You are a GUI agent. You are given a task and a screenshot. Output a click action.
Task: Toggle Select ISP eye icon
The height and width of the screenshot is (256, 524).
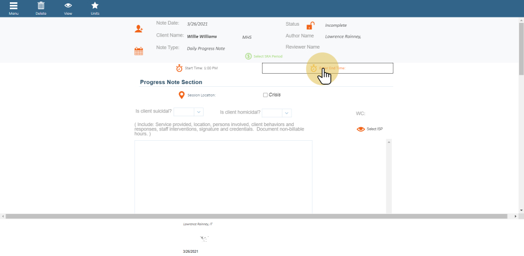[361, 129]
